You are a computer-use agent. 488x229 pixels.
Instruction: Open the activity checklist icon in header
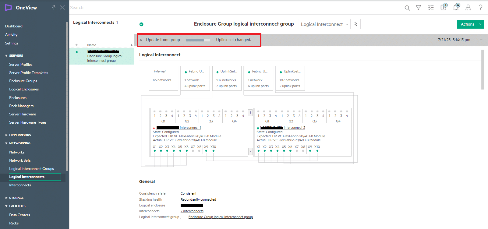(x=431, y=8)
